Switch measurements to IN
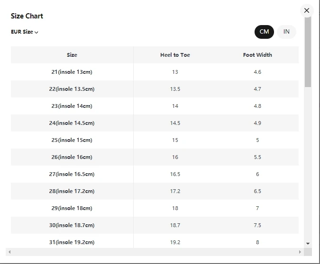 tap(286, 32)
